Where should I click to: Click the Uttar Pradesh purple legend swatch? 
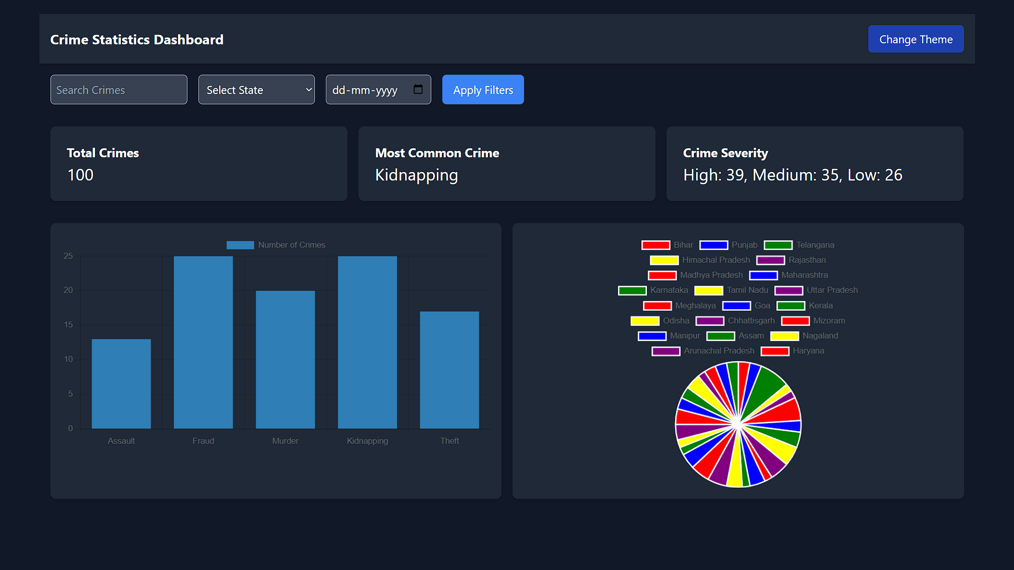(789, 290)
